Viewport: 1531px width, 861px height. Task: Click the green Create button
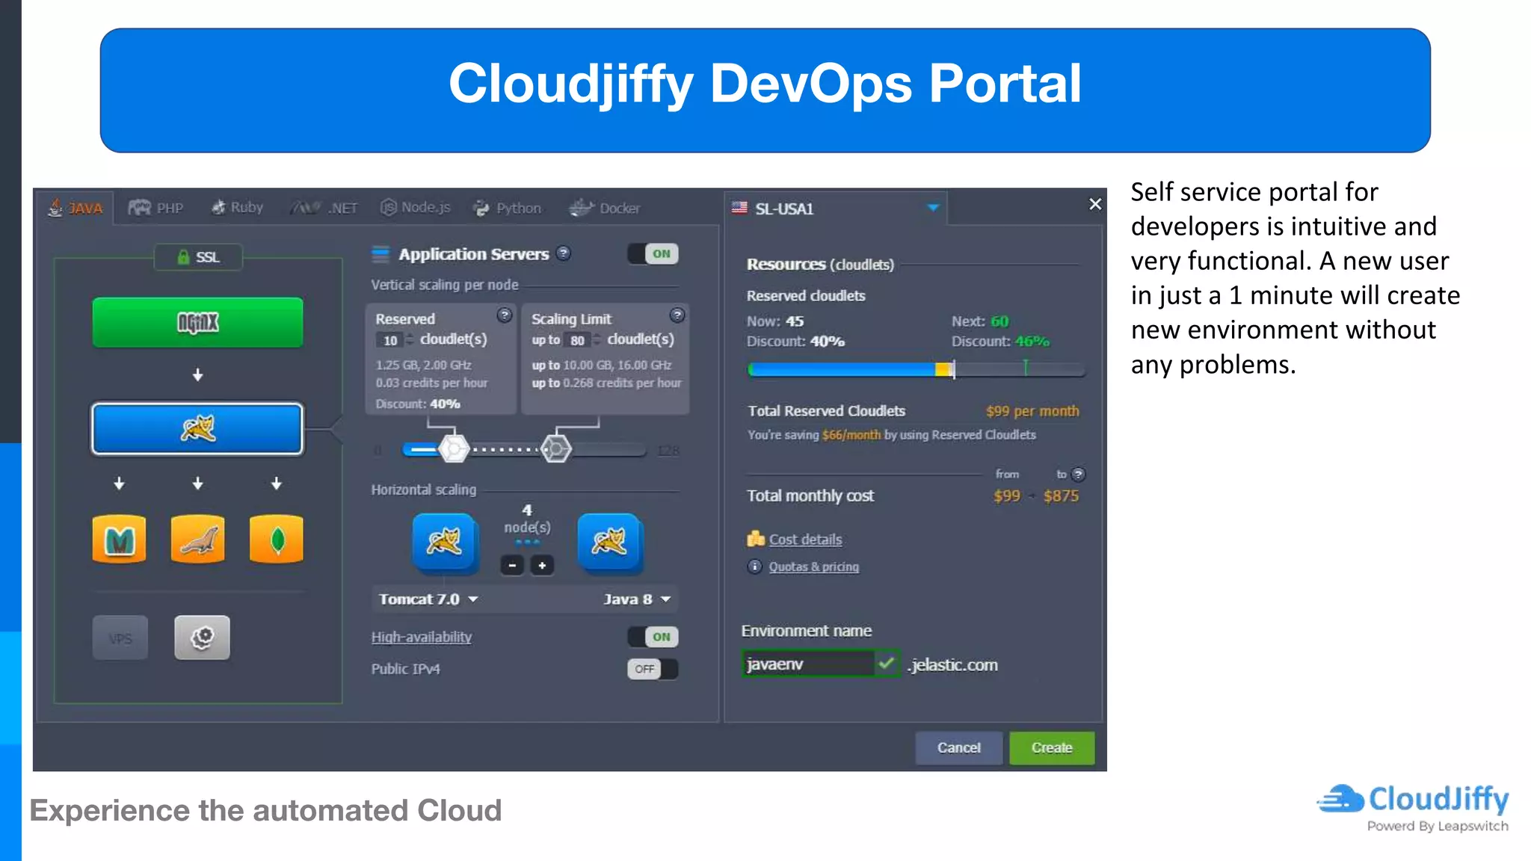(x=1052, y=748)
